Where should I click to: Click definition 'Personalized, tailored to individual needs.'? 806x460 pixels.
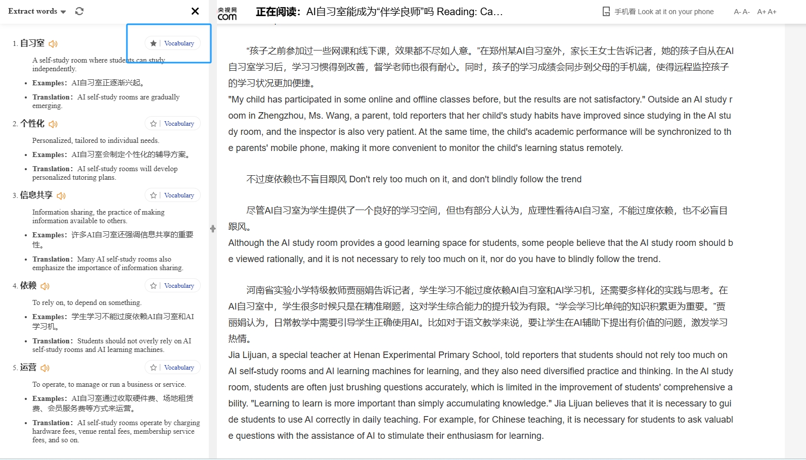96,140
